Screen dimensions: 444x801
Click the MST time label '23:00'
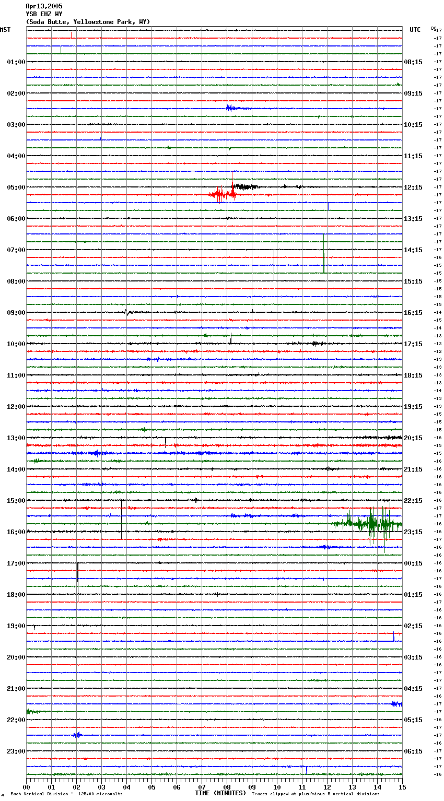(16, 751)
